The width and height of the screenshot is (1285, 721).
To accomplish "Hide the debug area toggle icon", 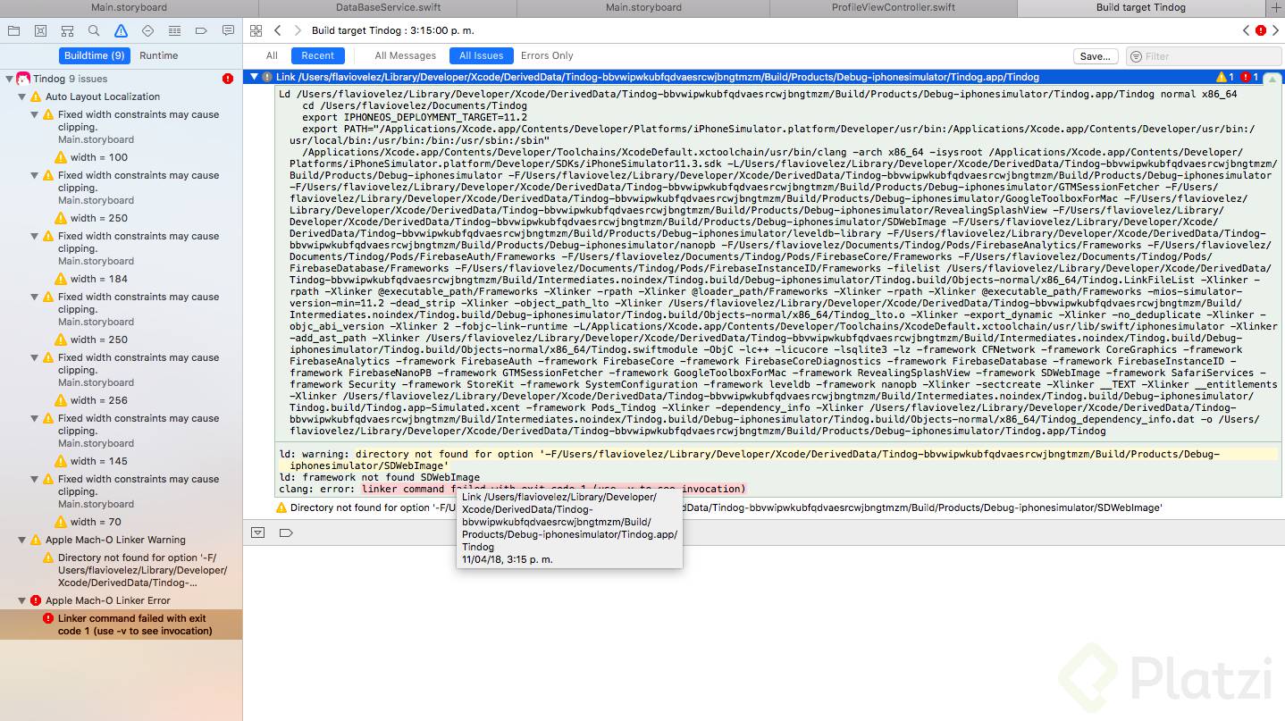I will click(258, 532).
